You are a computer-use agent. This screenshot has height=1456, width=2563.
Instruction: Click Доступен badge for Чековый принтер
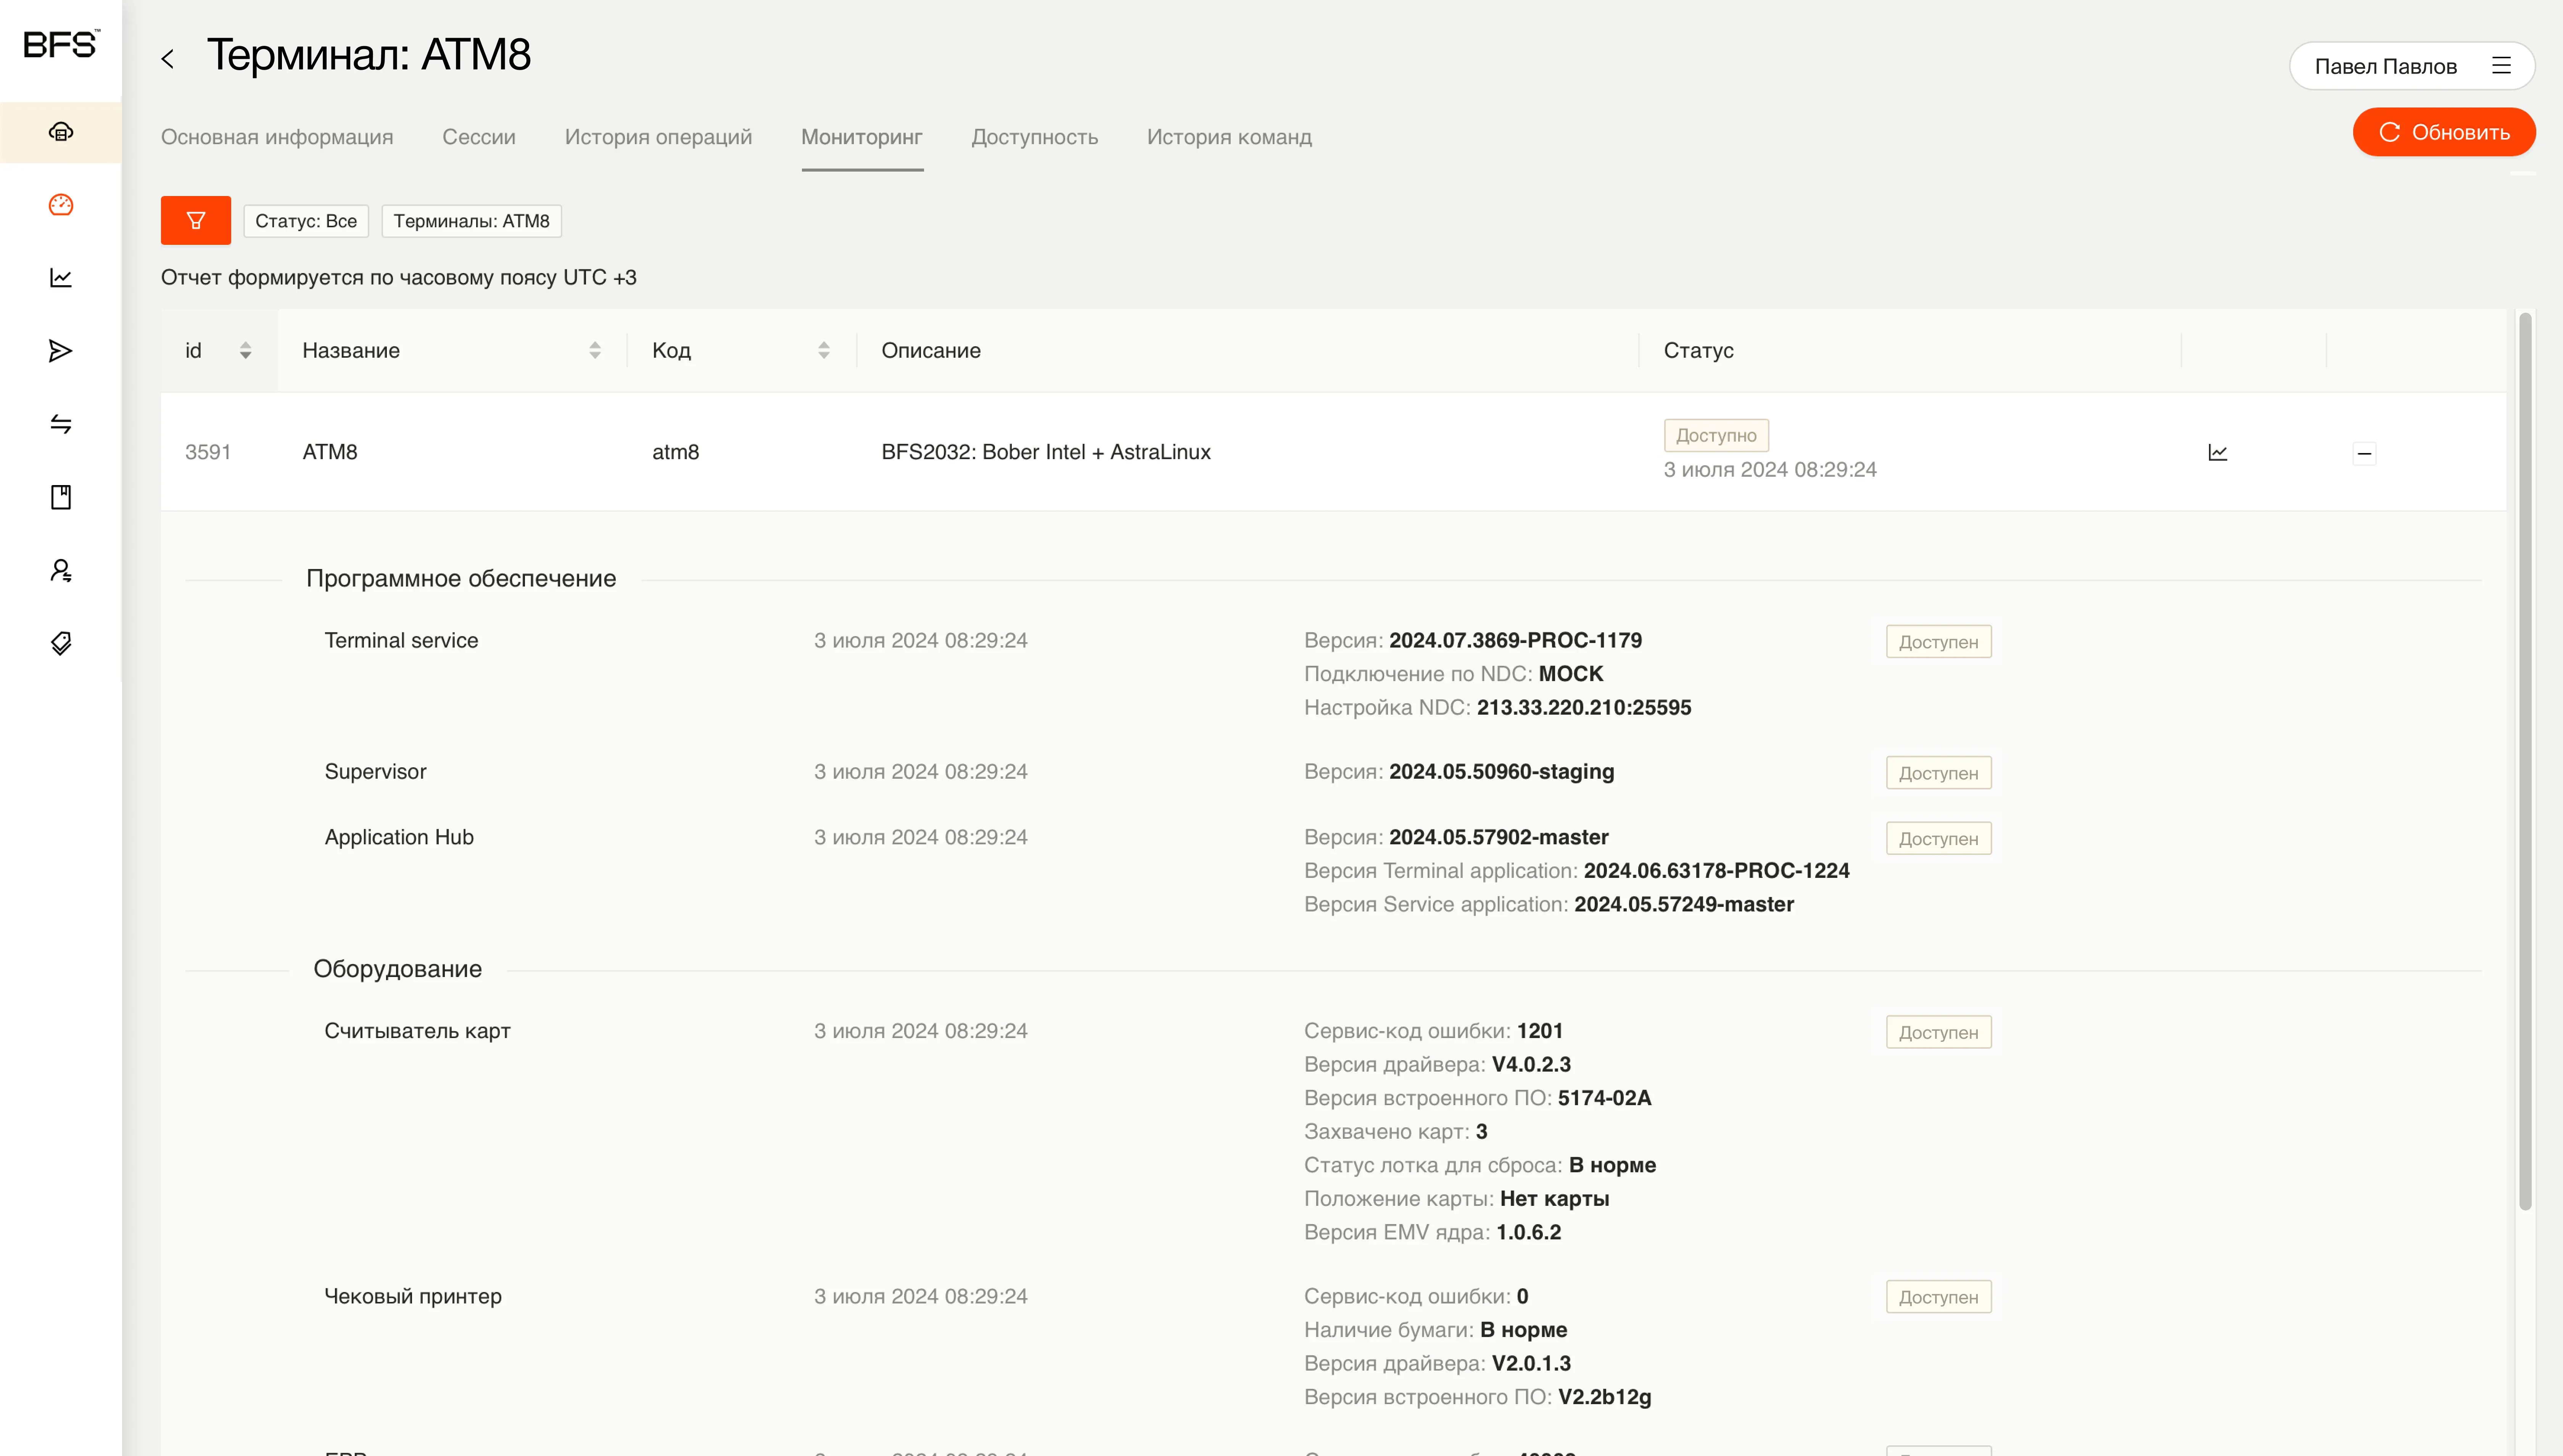[1939, 1297]
